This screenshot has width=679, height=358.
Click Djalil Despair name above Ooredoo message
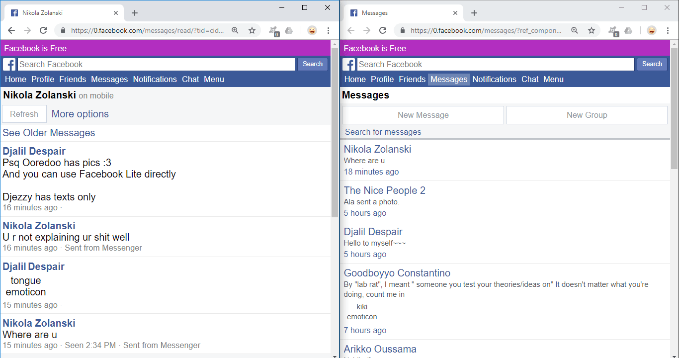(34, 151)
